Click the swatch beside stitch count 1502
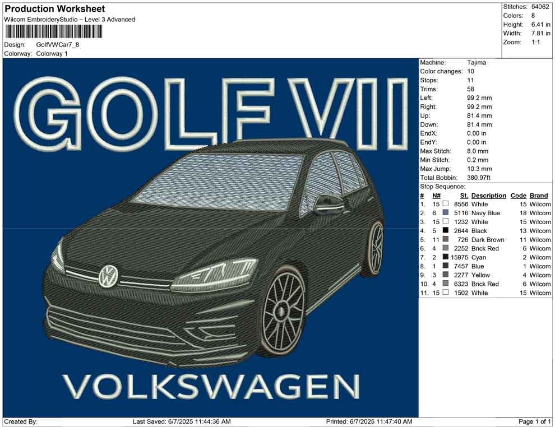 (445, 292)
